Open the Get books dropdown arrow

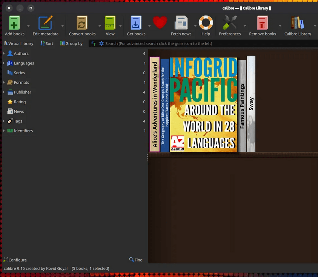pos(149,26)
